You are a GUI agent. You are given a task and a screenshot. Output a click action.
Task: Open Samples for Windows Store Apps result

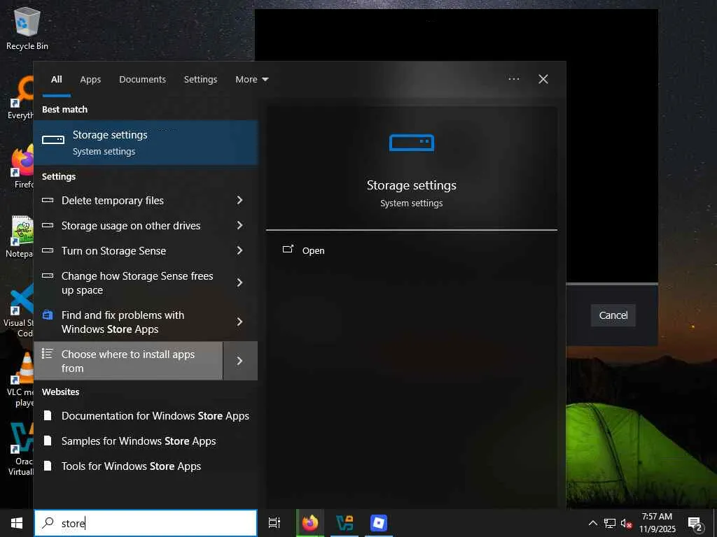click(146, 441)
